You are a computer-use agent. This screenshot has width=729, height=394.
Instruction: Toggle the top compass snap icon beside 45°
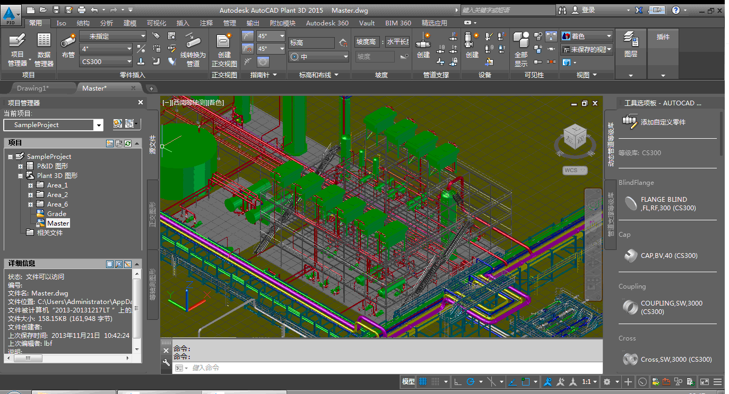tap(248, 36)
